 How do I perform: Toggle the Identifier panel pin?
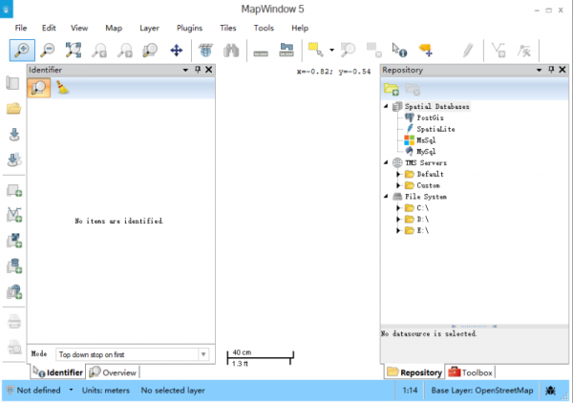click(198, 70)
